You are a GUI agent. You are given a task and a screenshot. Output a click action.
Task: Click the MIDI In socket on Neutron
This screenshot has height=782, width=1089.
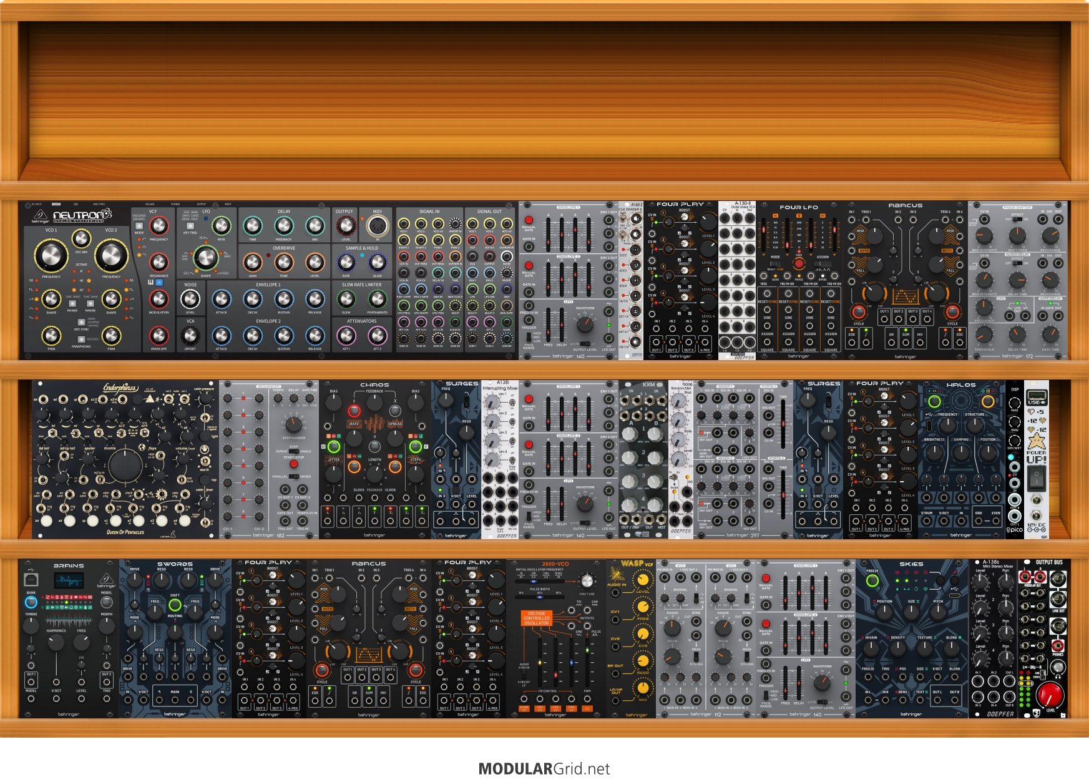[x=378, y=227]
